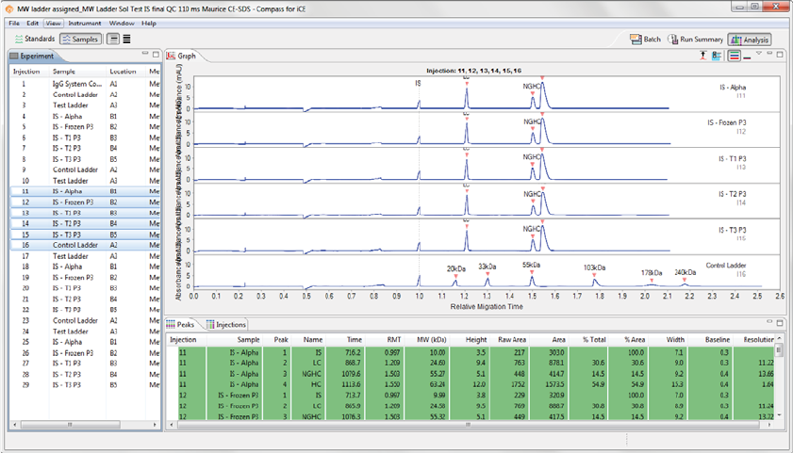Viewport: 793px width, 453px height.
Task: Click the Analysis screen button
Action: (x=750, y=40)
